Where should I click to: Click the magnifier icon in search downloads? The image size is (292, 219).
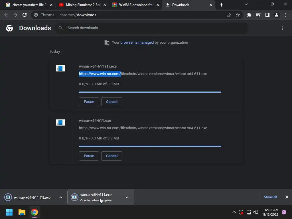60,28
